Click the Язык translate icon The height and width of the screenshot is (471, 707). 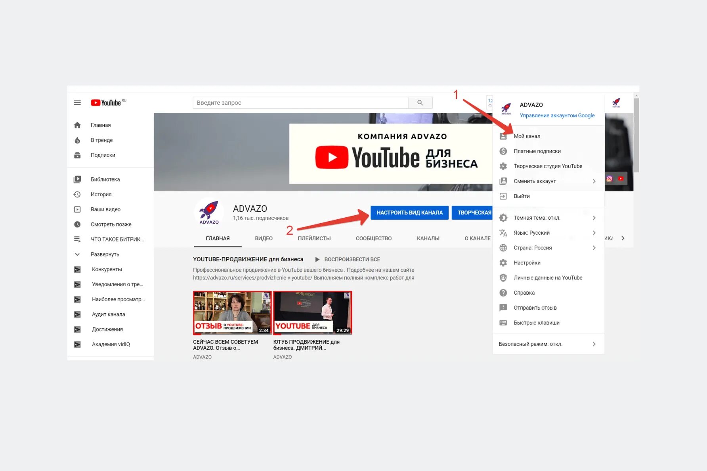503,233
